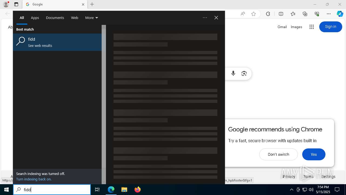Open the Google apps grid icon
The height and width of the screenshot is (195, 346).
[312, 27]
